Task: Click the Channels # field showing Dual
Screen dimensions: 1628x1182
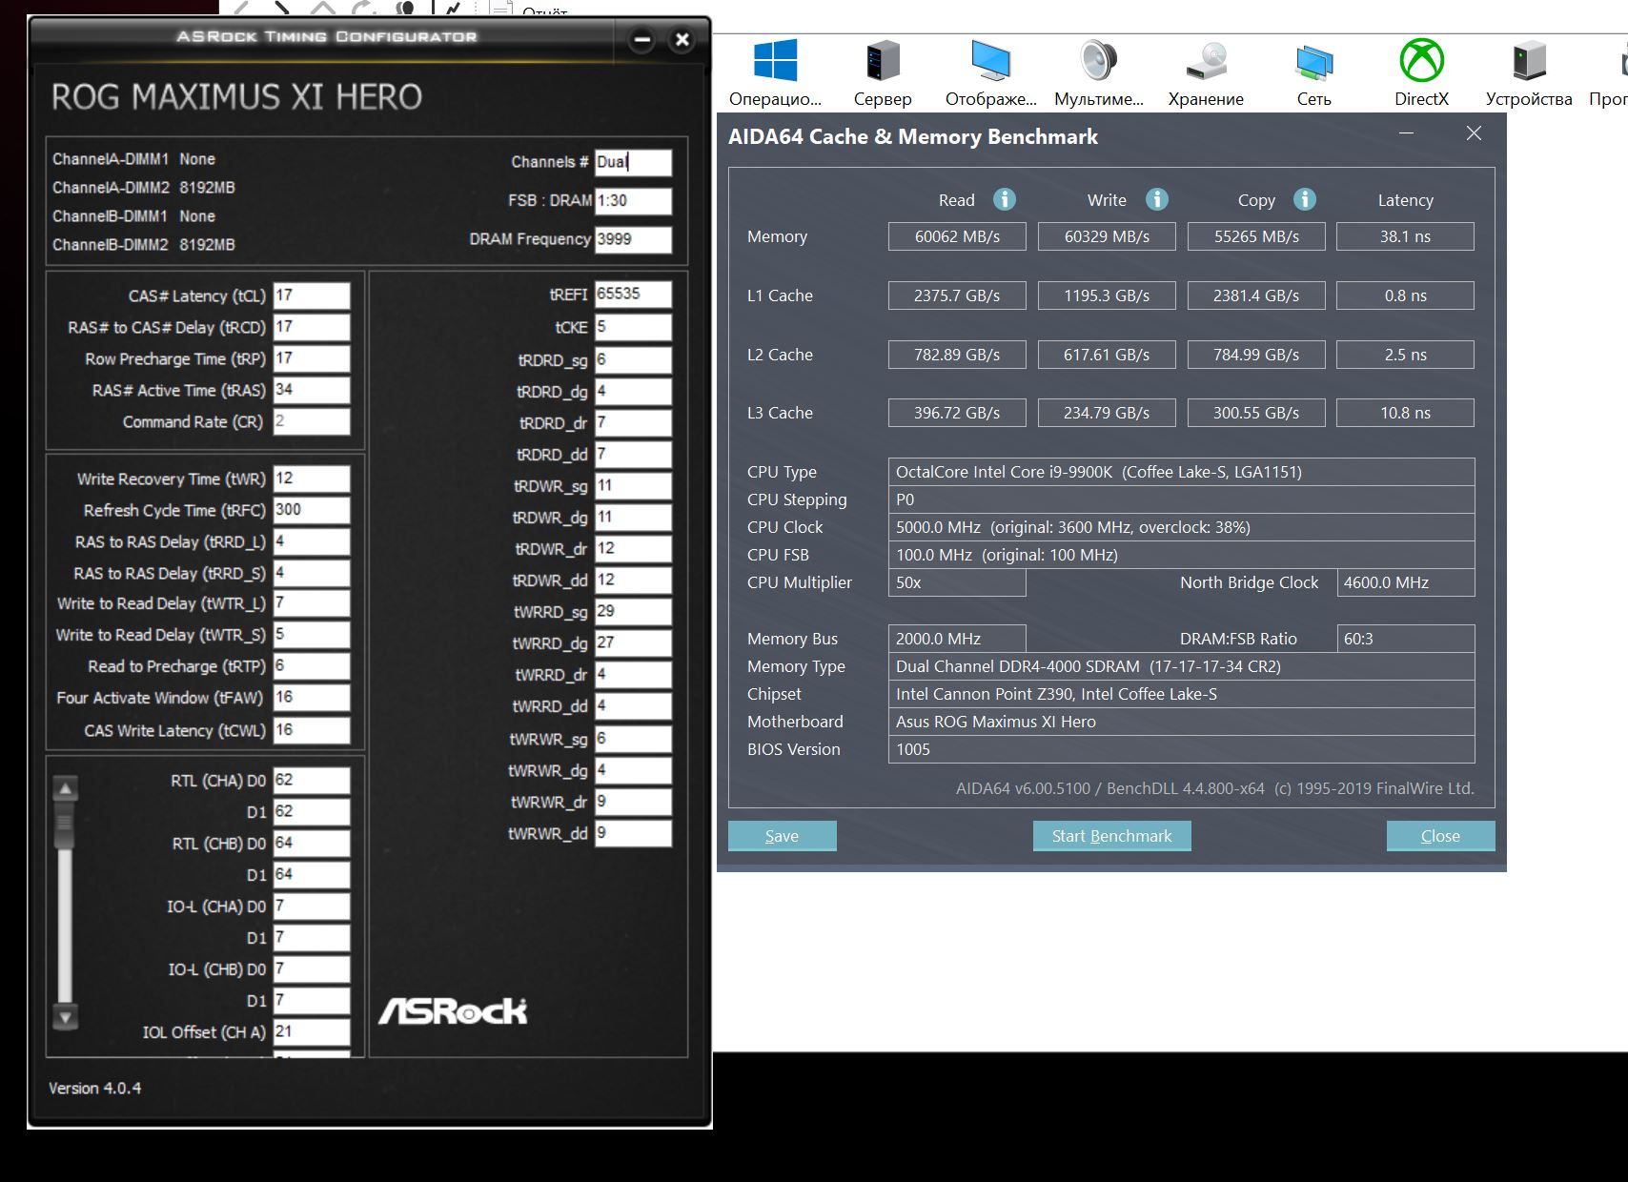Action: (633, 162)
